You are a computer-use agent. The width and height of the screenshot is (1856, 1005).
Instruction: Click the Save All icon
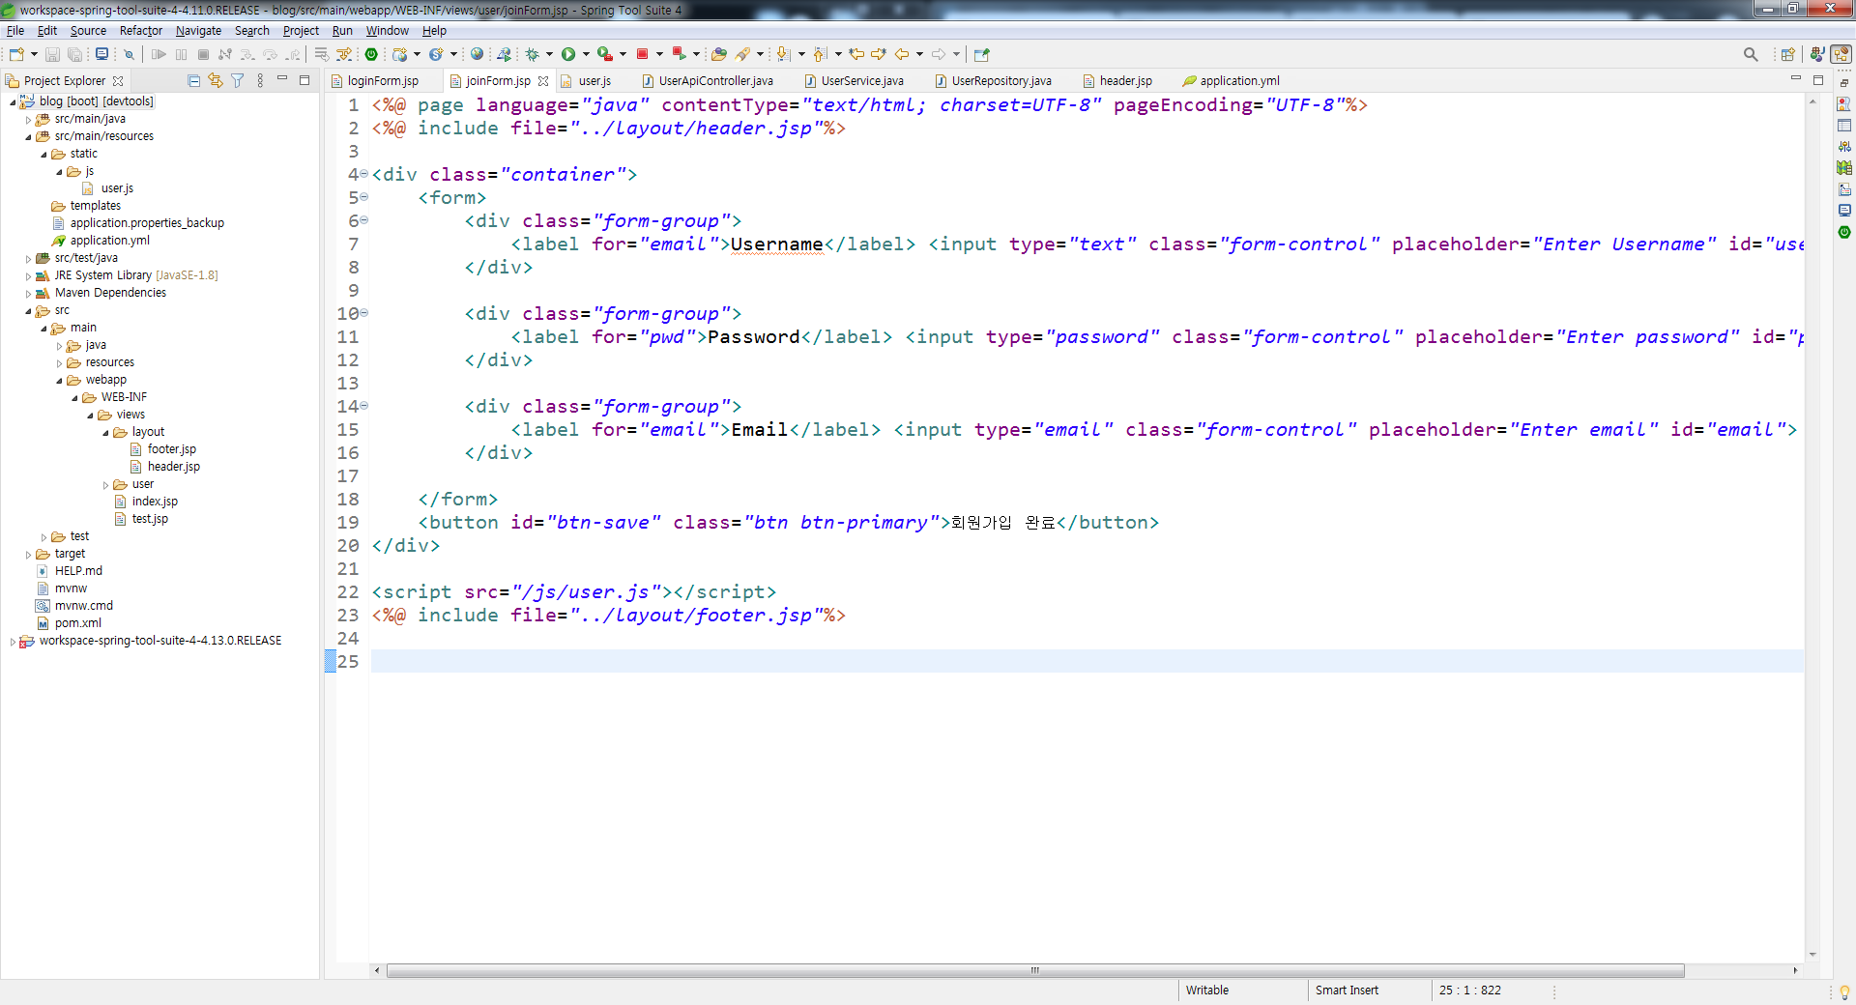pyautogui.click(x=74, y=54)
